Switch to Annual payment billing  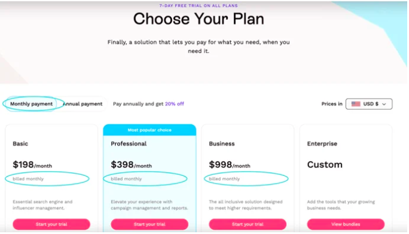83,104
